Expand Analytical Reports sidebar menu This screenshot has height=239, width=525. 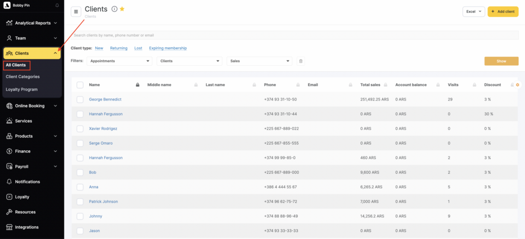(x=32, y=23)
